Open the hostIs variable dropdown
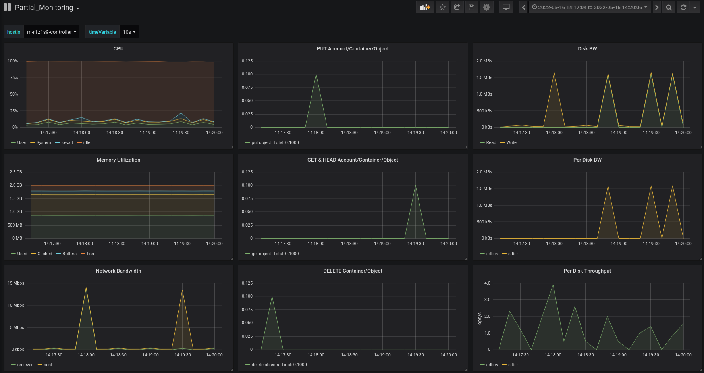Image resolution: width=704 pixels, height=373 pixels. [x=51, y=32]
